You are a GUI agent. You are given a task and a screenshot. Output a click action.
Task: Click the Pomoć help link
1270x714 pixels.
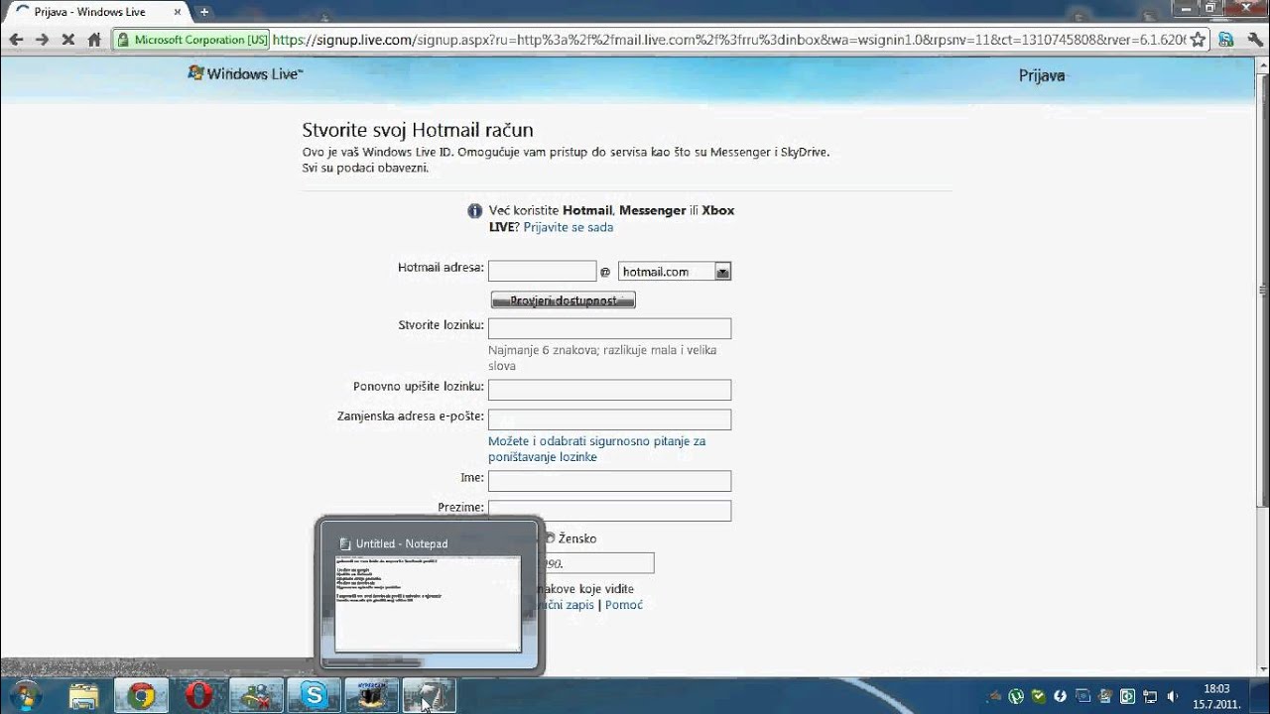click(624, 605)
